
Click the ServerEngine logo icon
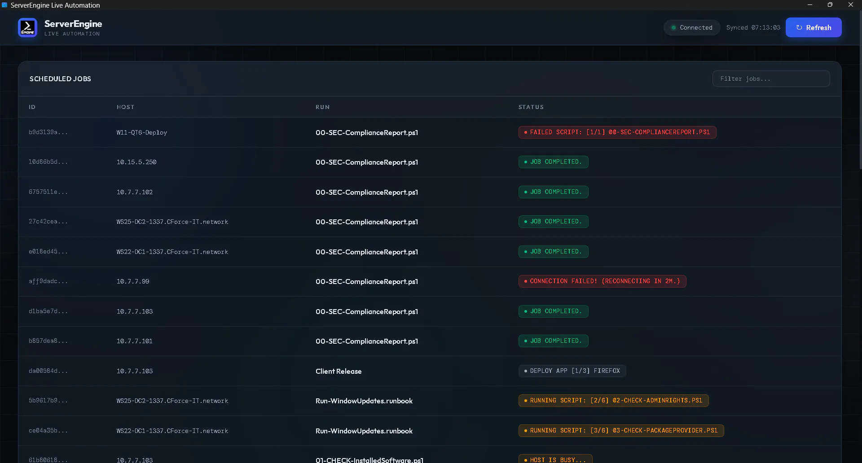(27, 27)
